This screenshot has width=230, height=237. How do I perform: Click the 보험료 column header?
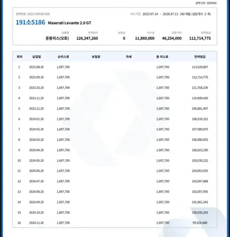96,57
